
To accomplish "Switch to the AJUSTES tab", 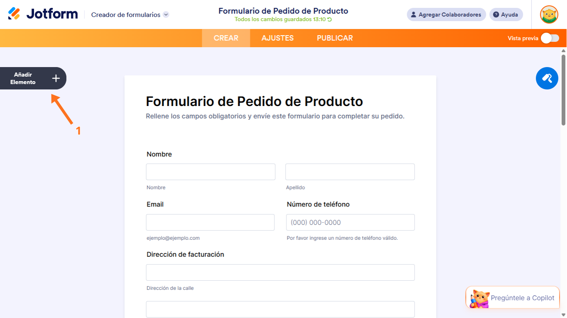I will pyautogui.click(x=277, y=38).
